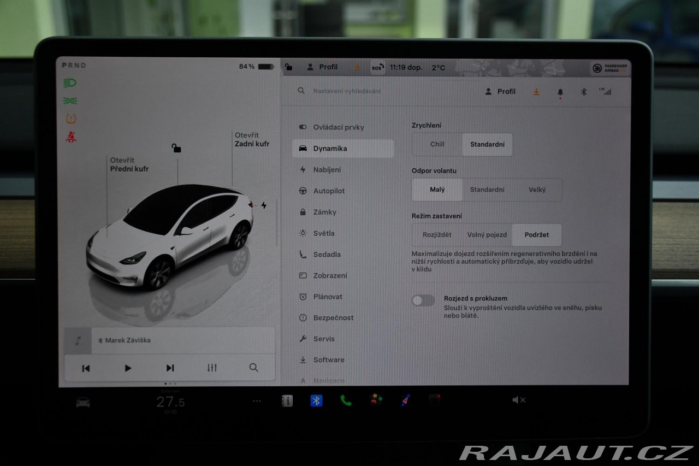Set steering resistance to Velký
699x466 pixels.
pyautogui.click(x=537, y=190)
